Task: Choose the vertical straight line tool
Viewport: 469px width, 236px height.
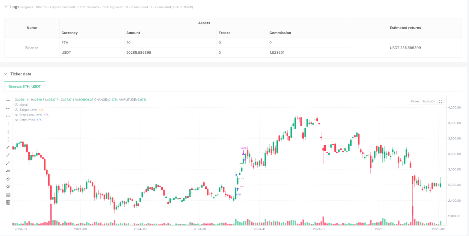Action: pos(8,124)
